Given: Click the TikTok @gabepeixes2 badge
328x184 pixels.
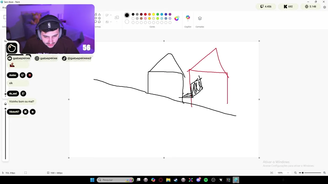Looking at the screenshot, I should point(77,58).
